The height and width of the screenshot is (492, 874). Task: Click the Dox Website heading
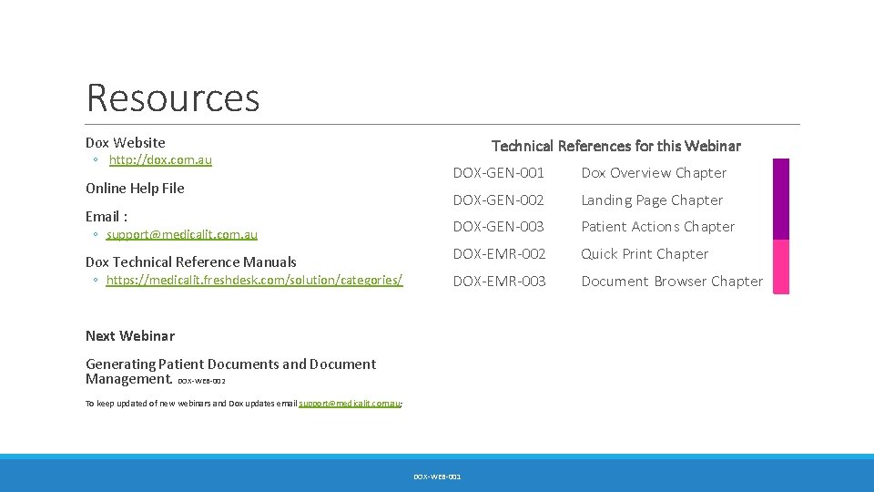[x=126, y=143]
